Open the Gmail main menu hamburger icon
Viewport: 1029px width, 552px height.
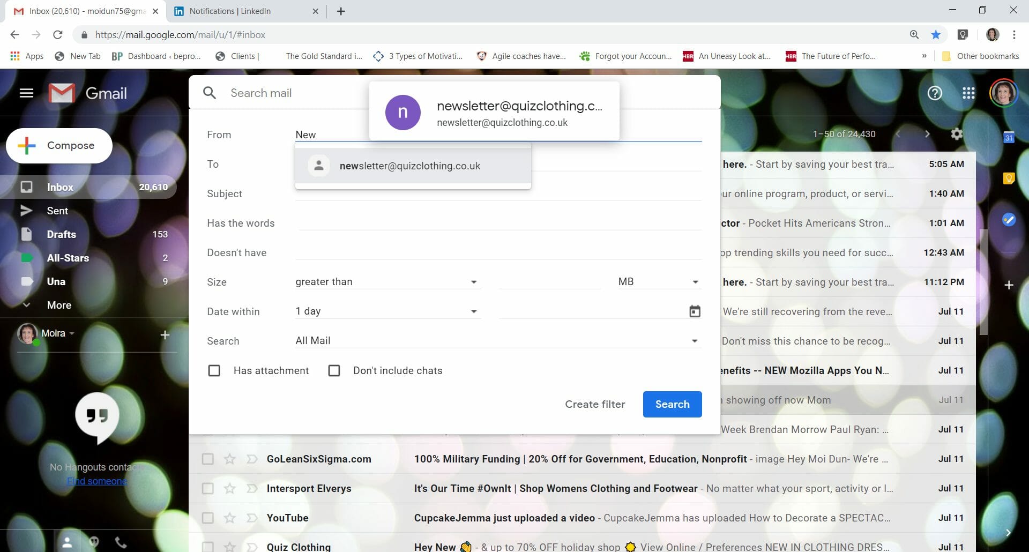(26, 93)
